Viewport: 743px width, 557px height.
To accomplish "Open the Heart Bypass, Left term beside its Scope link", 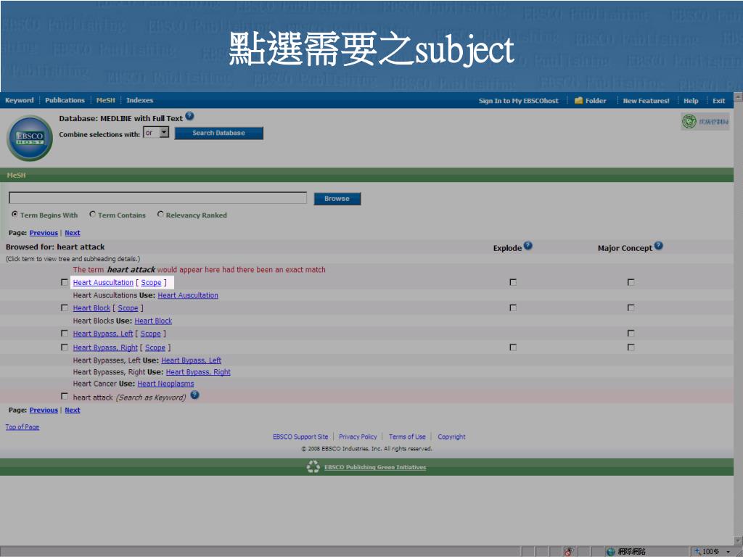I will pyautogui.click(x=103, y=334).
